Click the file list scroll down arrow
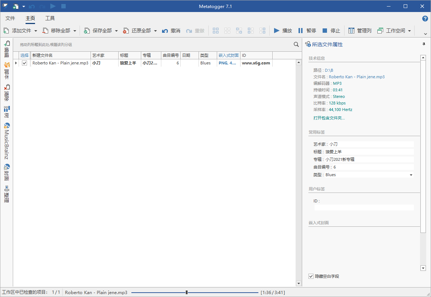 pyautogui.click(x=299, y=283)
